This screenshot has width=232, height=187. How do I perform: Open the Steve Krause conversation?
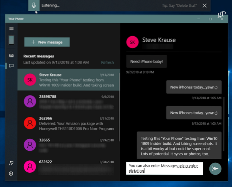(68, 80)
